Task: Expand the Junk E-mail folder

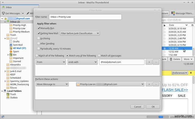Action: click(5, 71)
